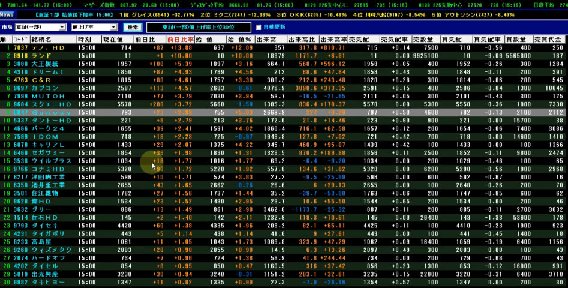Enable the 自動更新 auto-update checkbox
The image size is (568, 288).
click(x=259, y=28)
